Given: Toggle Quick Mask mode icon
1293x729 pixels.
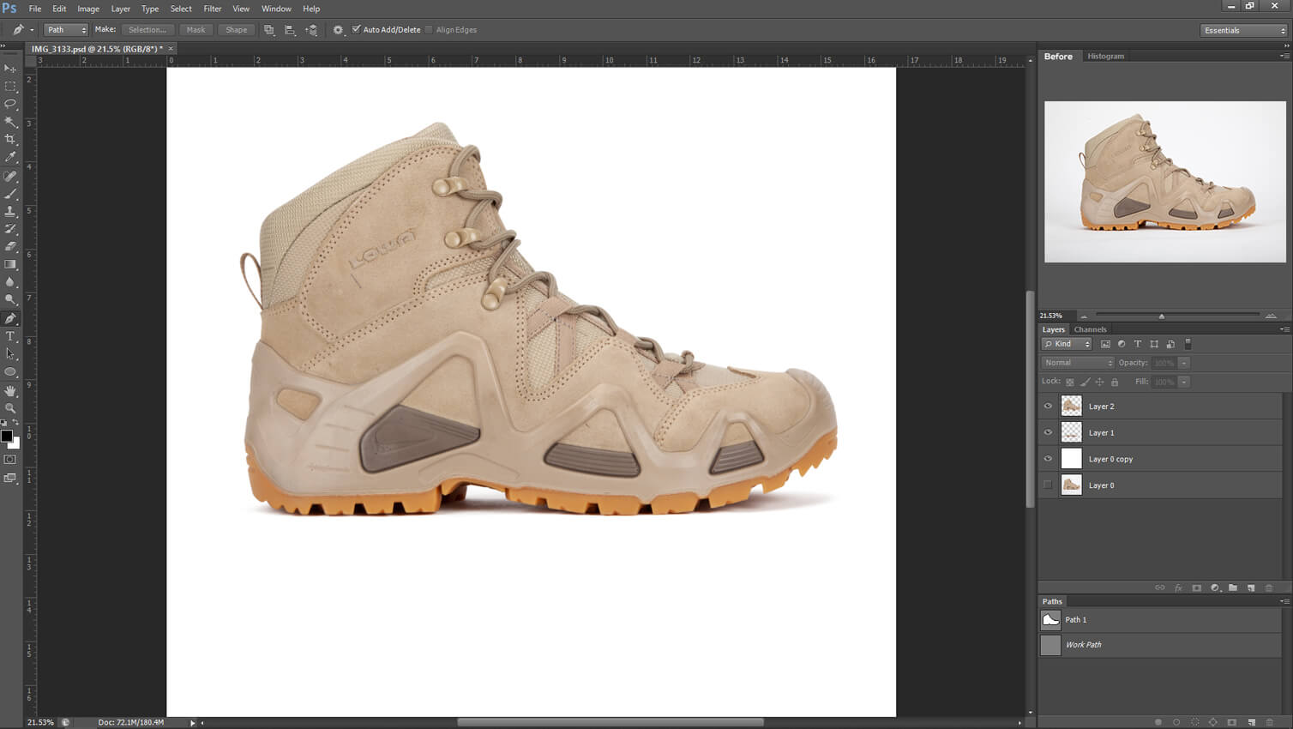Looking at the screenshot, I should tap(10, 460).
